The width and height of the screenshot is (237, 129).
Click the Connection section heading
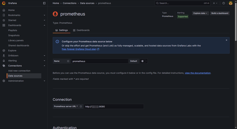62,100
